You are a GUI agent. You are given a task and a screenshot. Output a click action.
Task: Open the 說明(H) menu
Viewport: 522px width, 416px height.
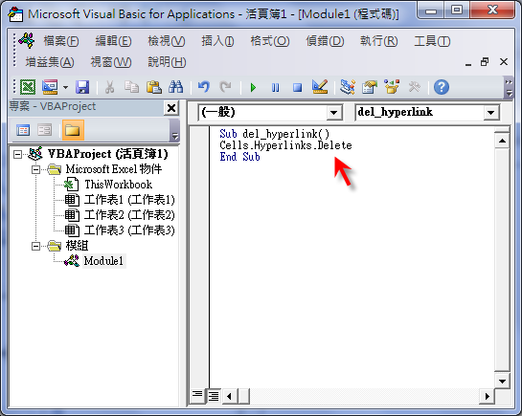point(167,62)
